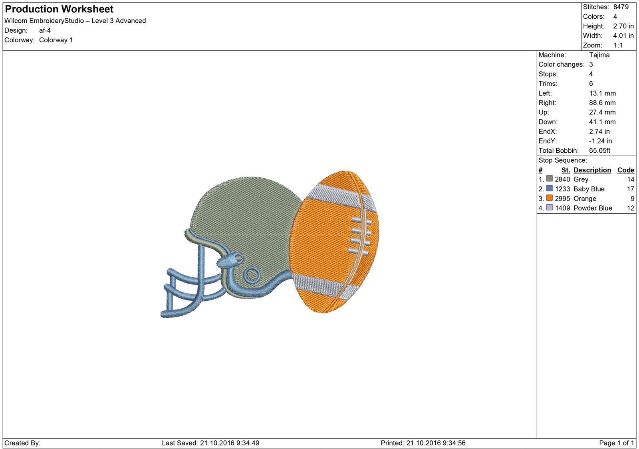
Task: Click the 'Powder Blue' thread description
Action: tap(593, 208)
